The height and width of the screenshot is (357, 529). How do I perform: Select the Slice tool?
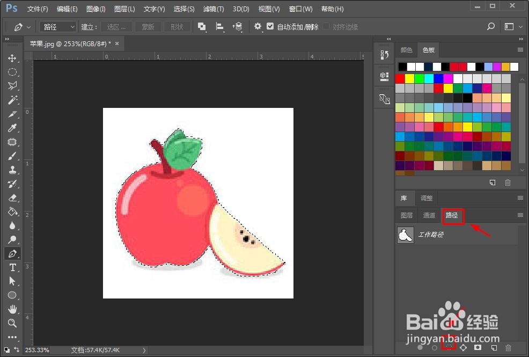12,114
